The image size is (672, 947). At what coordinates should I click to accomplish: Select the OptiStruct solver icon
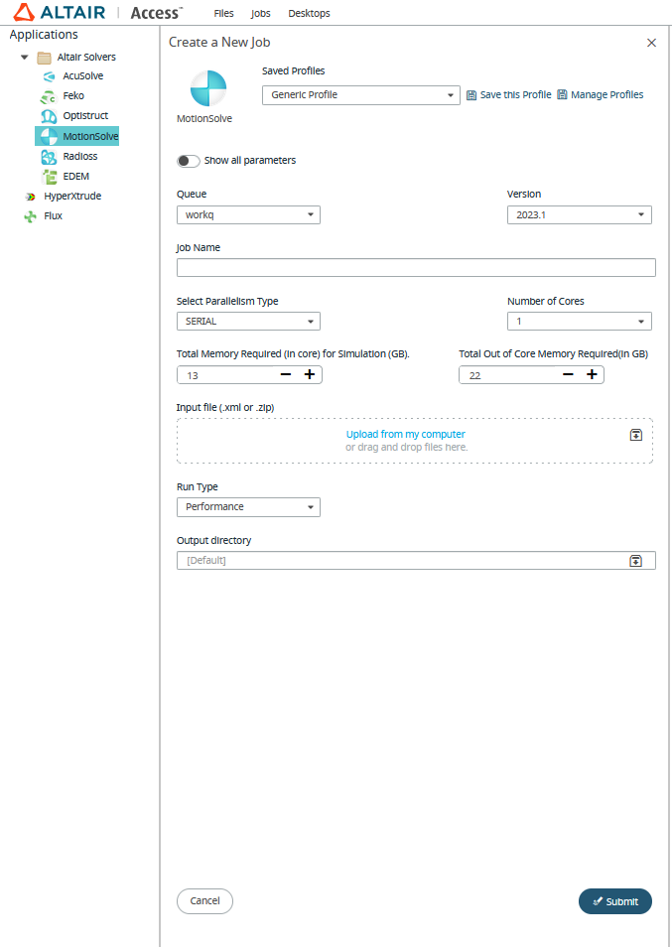pyautogui.click(x=49, y=116)
